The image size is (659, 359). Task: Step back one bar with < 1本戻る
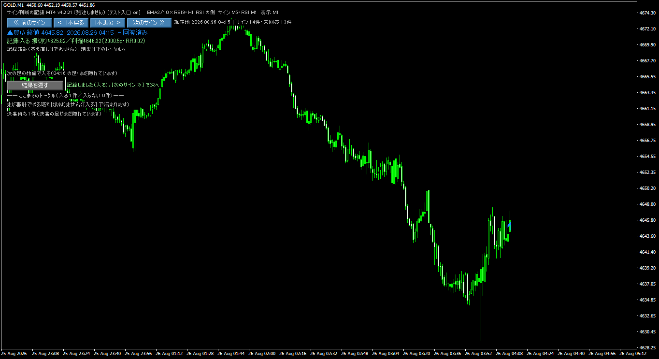(x=71, y=23)
